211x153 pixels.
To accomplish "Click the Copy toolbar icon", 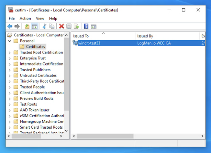I will (52, 26).
